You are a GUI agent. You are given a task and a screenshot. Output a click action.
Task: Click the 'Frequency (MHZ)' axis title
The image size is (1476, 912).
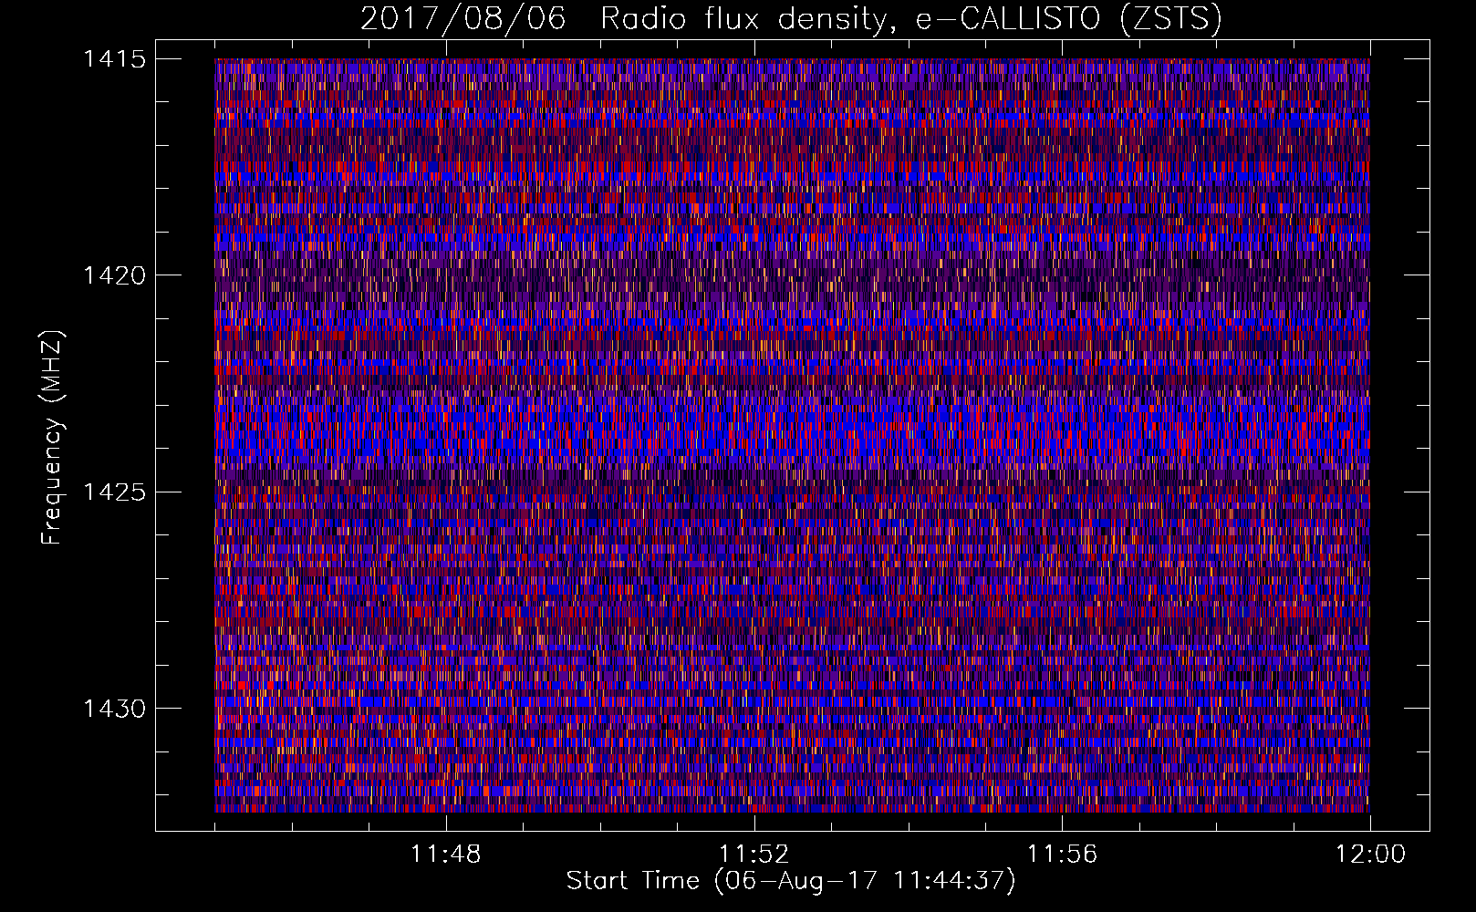point(53,437)
